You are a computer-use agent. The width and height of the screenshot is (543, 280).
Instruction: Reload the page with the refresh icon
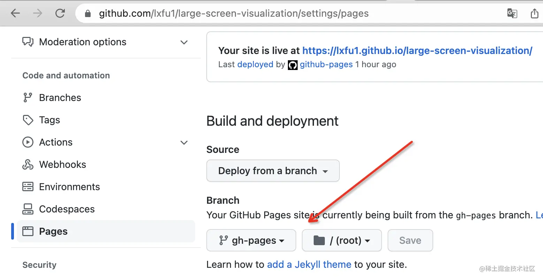pos(60,14)
